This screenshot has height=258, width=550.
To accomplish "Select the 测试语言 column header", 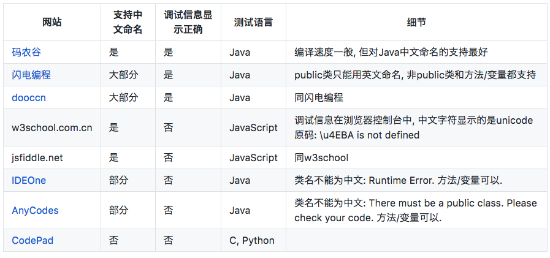I will tap(253, 22).
